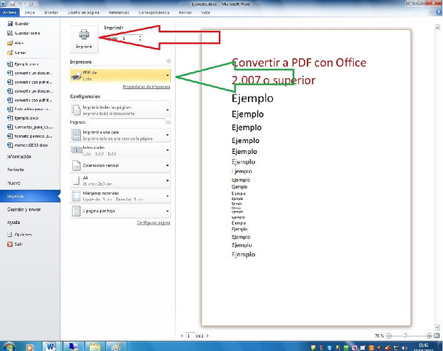Click the Guardar save icon in sidebar
443x351 pixels.
(10, 24)
